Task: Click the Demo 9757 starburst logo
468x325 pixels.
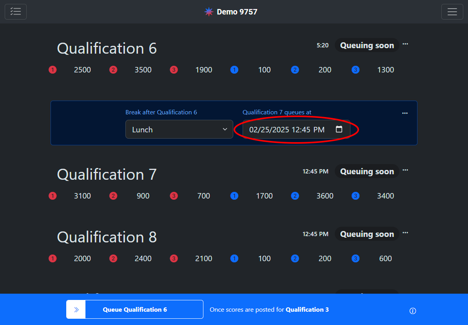Action: point(209,12)
